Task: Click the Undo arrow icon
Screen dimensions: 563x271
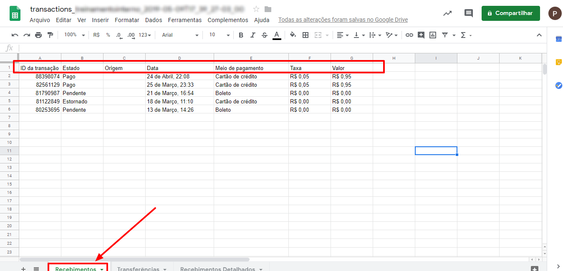Action: (15, 35)
